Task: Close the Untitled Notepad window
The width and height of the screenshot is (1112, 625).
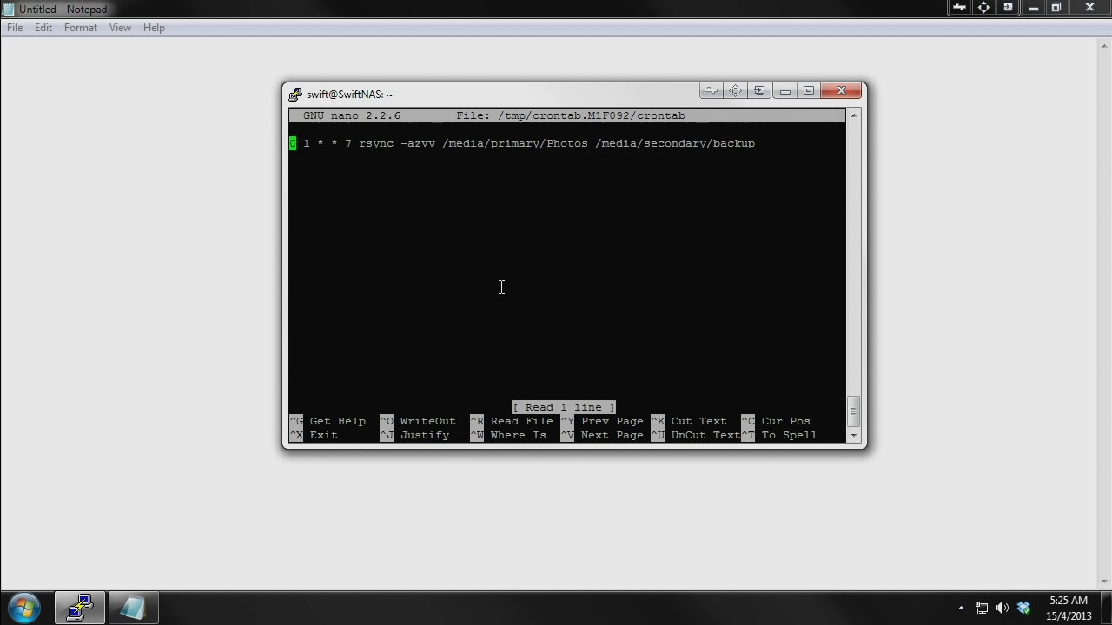Action: pos(1089,7)
